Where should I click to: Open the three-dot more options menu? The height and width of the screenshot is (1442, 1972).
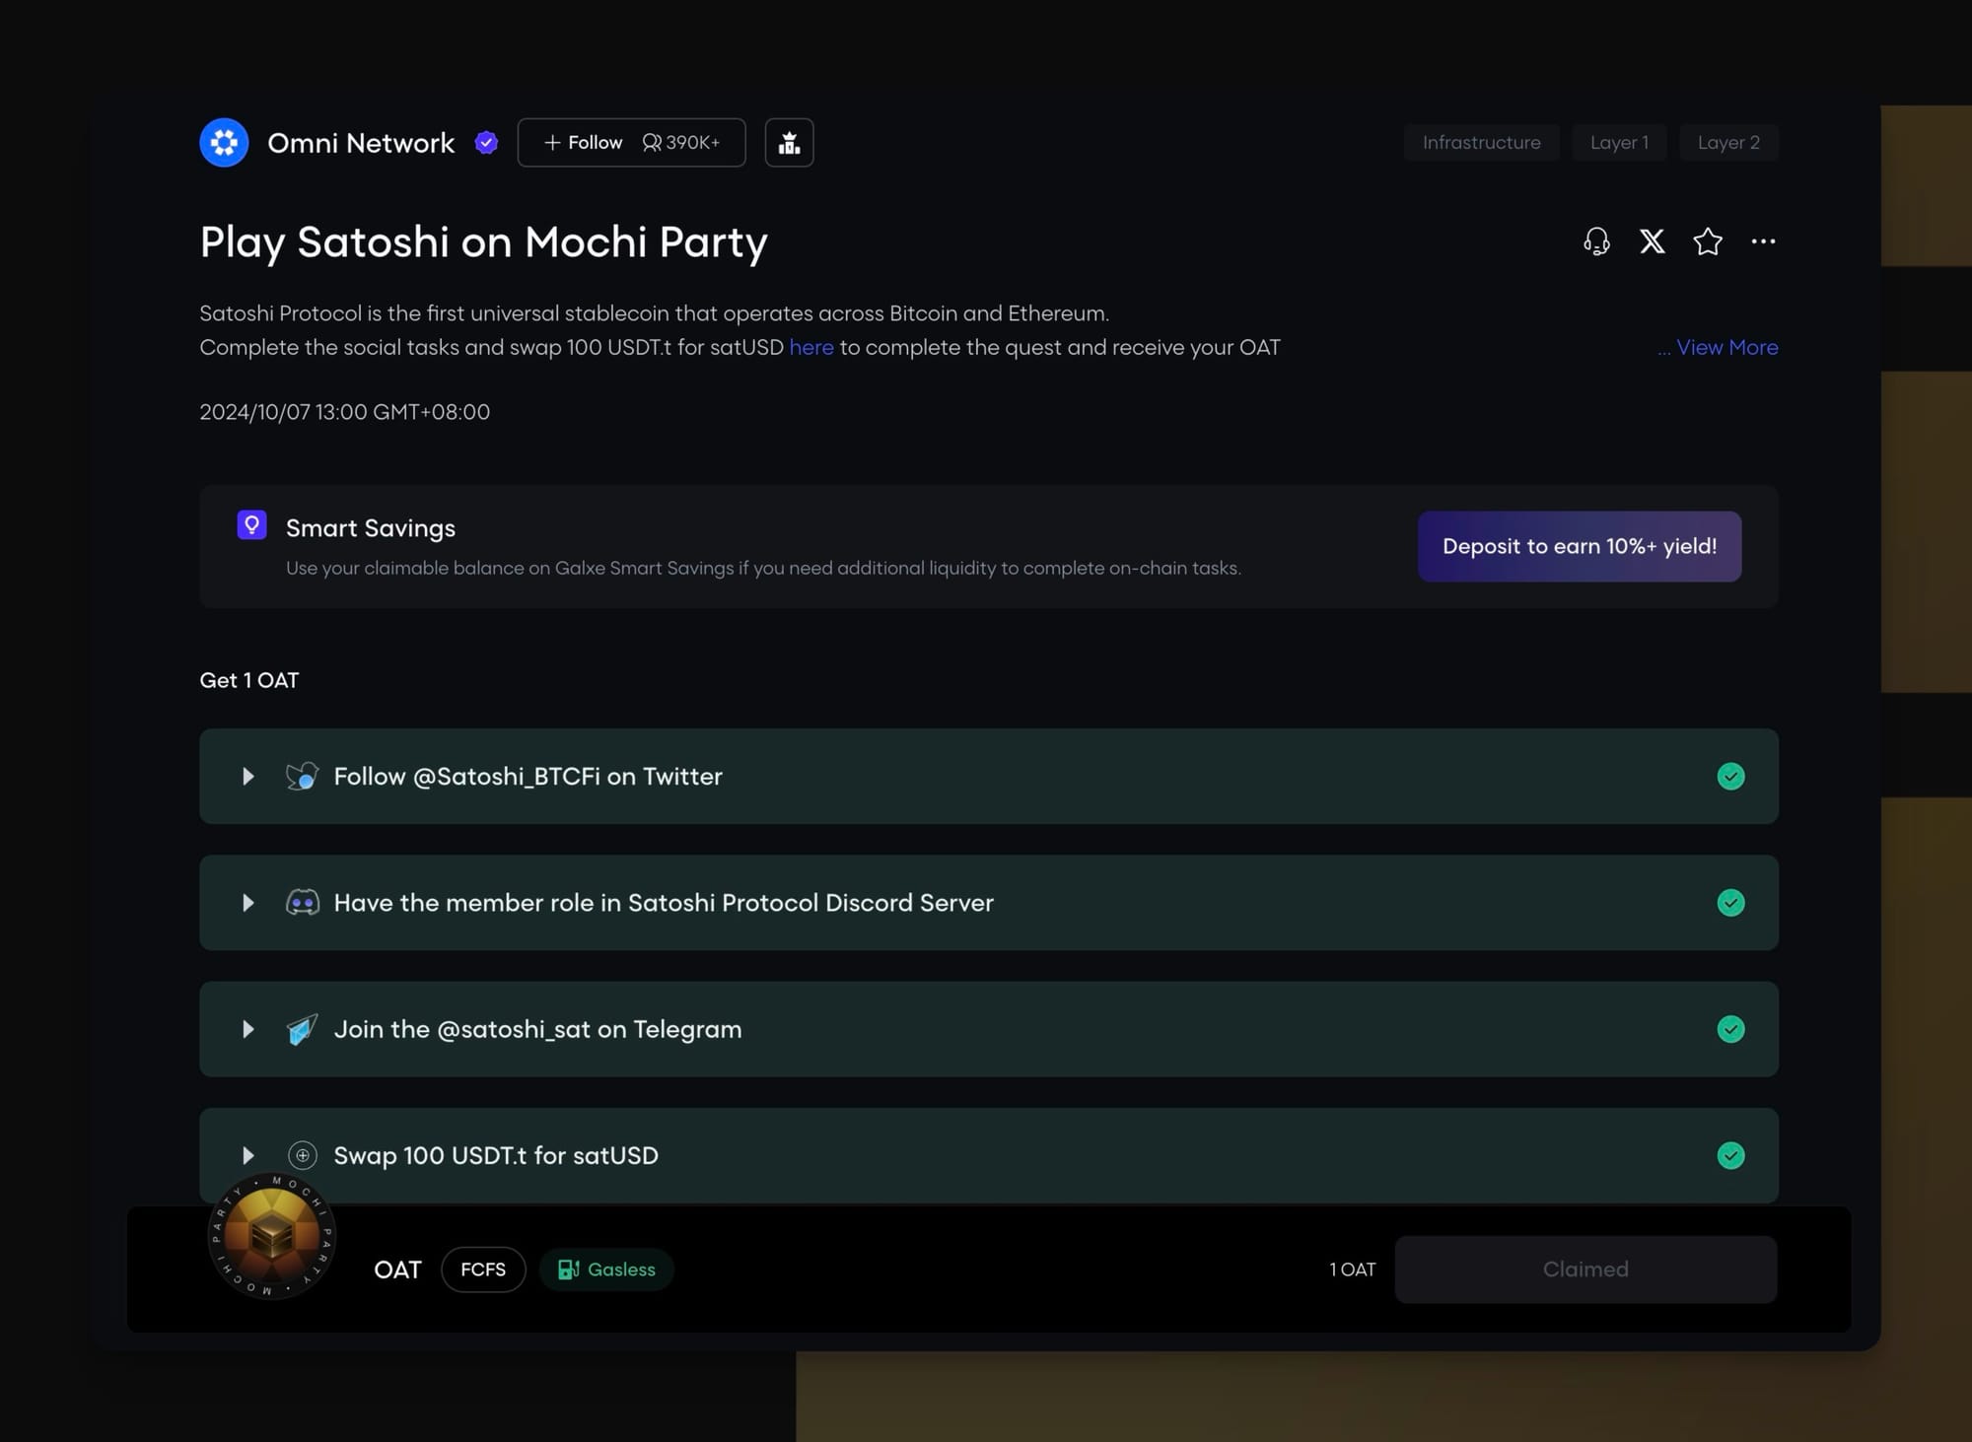[1763, 241]
